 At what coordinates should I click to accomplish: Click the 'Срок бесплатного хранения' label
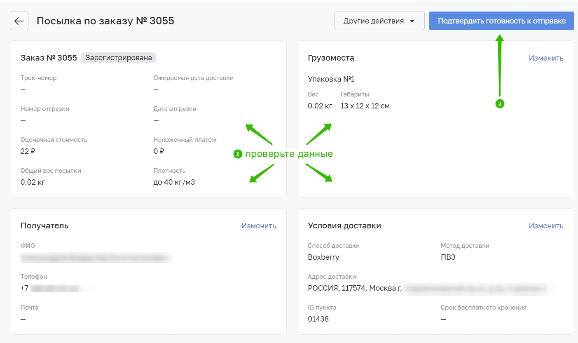coord(484,308)
